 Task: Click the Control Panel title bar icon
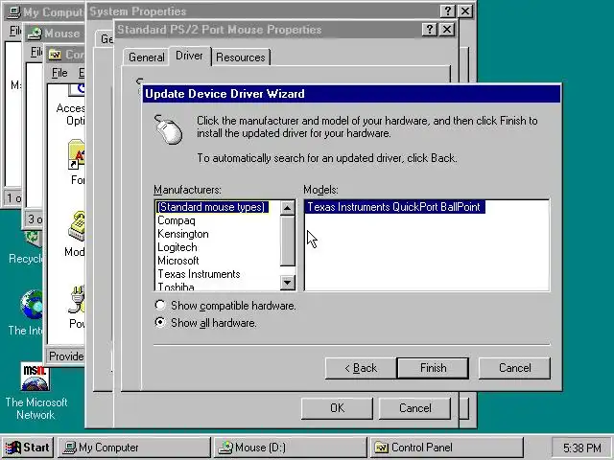tap(55, 55)
